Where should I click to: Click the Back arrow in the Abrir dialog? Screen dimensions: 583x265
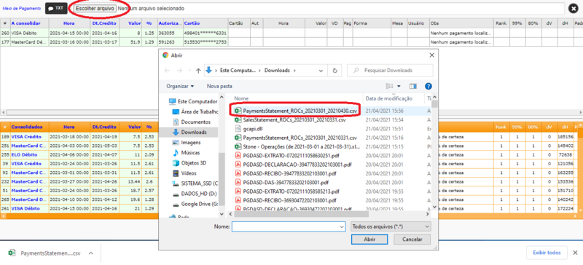pos(168,70)
